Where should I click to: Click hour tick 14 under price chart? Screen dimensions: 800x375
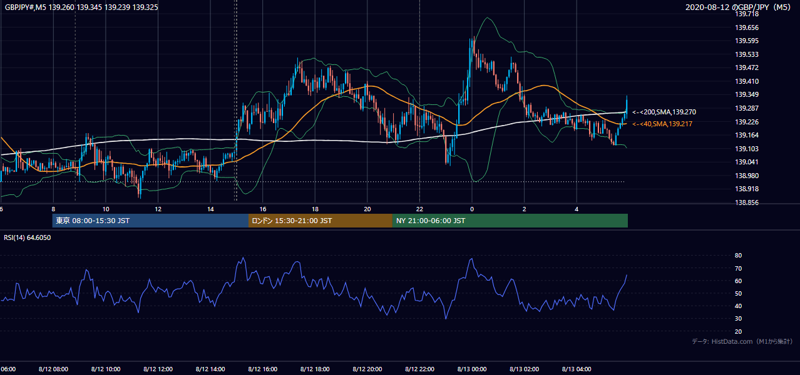[210, 209]
